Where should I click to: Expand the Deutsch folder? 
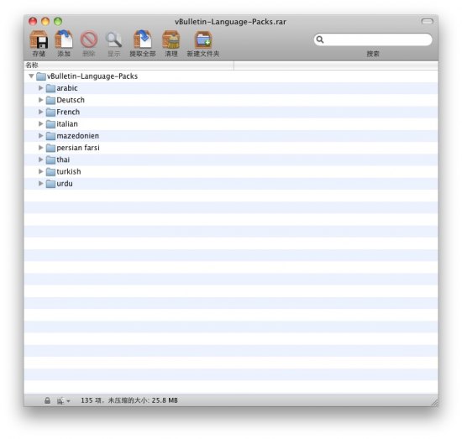pyautogui.click(x=40, y=100)
